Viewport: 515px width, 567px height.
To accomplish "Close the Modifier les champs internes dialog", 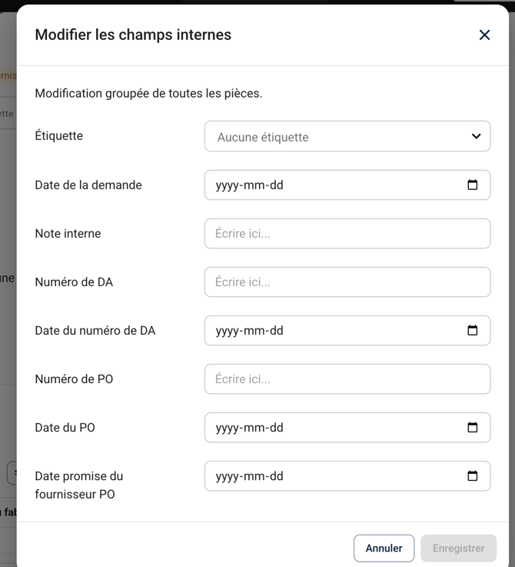I will pyautogui.click(x=484, y=35).
